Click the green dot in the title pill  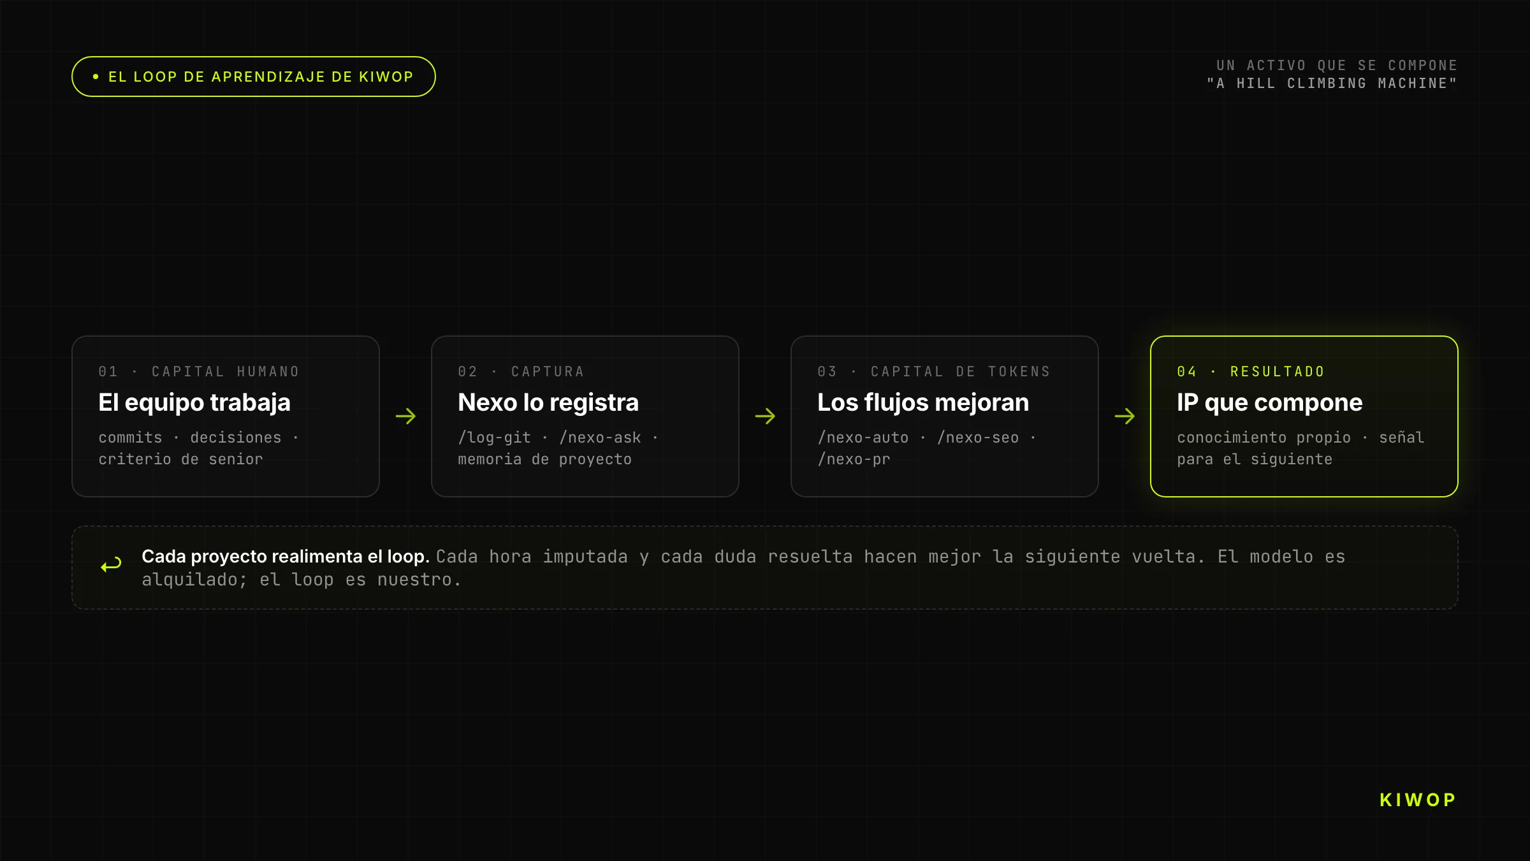pos(96,77)
